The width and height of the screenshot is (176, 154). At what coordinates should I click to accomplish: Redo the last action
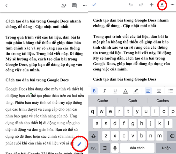pos(141,5)
